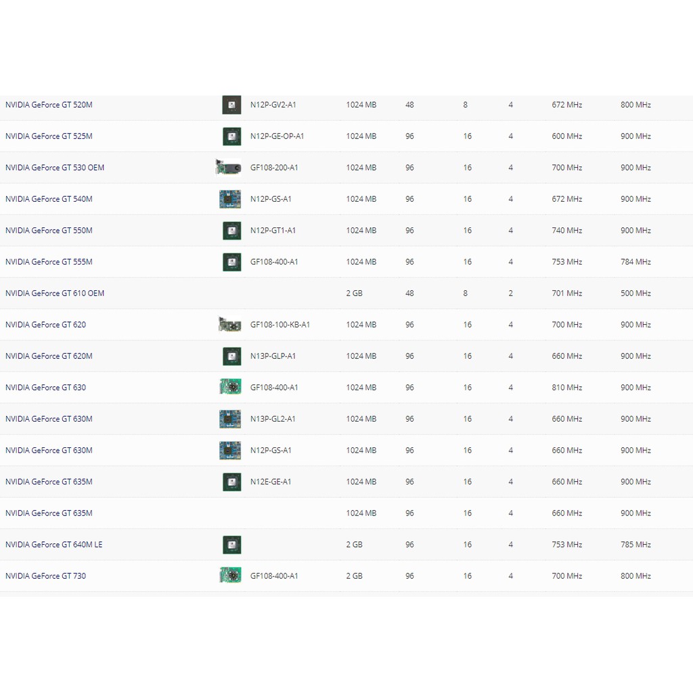
Task: Click the GeForce GT 540M module thumbnail
Action: tap(230, 199)
